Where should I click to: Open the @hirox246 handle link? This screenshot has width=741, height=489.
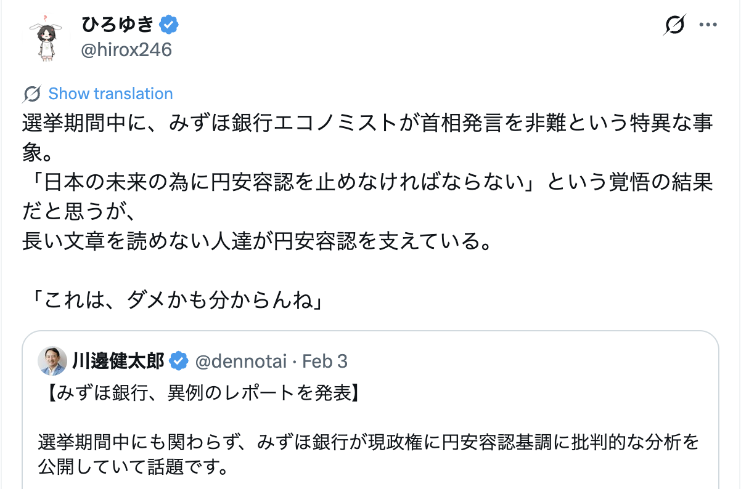point(126,49)
